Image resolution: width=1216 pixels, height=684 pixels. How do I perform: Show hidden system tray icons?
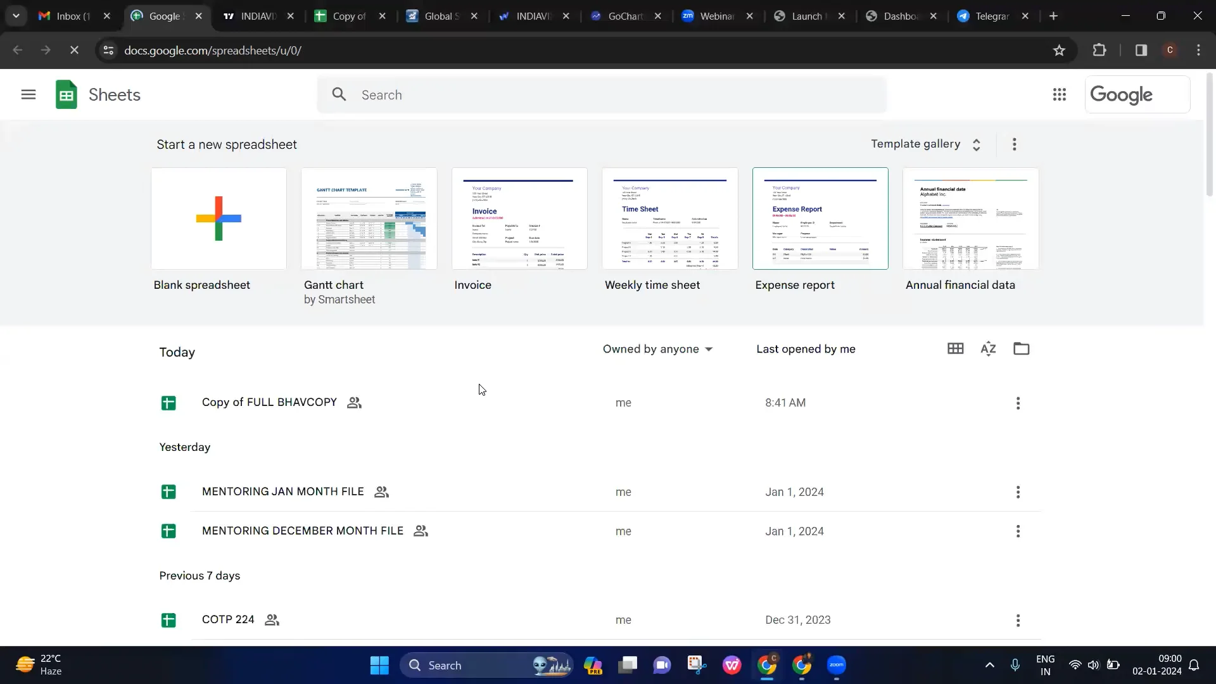tap(989, 665)
